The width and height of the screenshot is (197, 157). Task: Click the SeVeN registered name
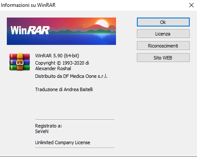(x=42, y=131)
